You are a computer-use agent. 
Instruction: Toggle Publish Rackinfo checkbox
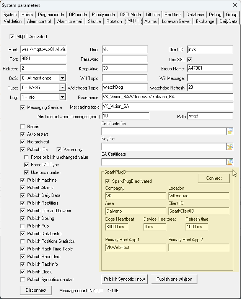[23, 264]
